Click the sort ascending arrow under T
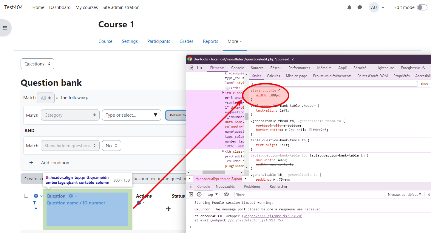This screenshot has width=431, height=233. [36, 208]
